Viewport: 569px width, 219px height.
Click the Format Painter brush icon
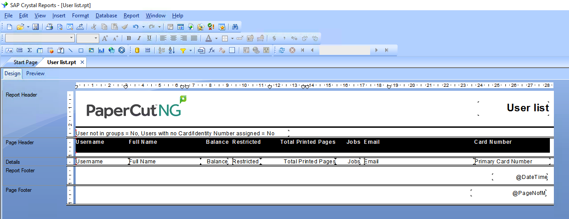(125, 27)
